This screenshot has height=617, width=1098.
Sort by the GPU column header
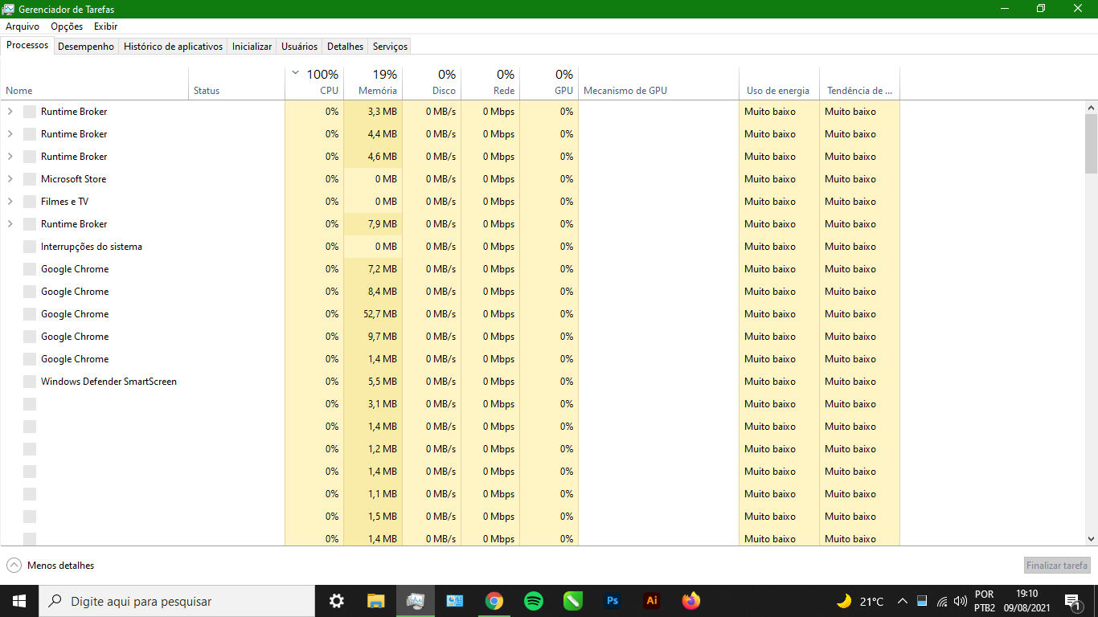tap(549, 83)
